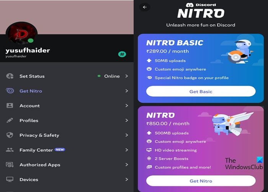Click the back arrow on Nitro page
The width and height of the screenshot is (268, 192).
(x=145, y=7)
